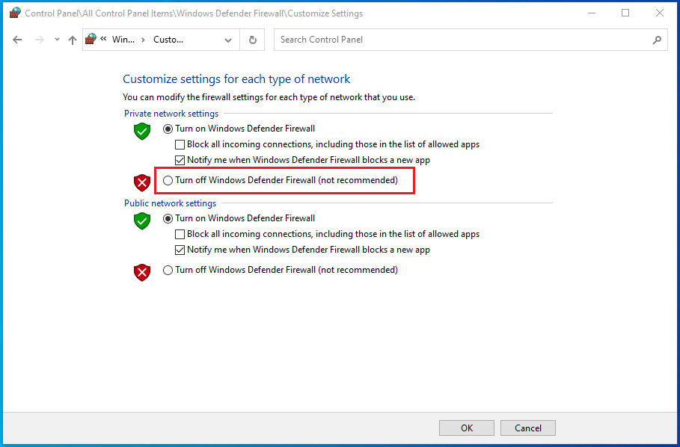Click the Back navigation arrow
The width and height of the screenshot is (680, 447).
tap(17, 40)
